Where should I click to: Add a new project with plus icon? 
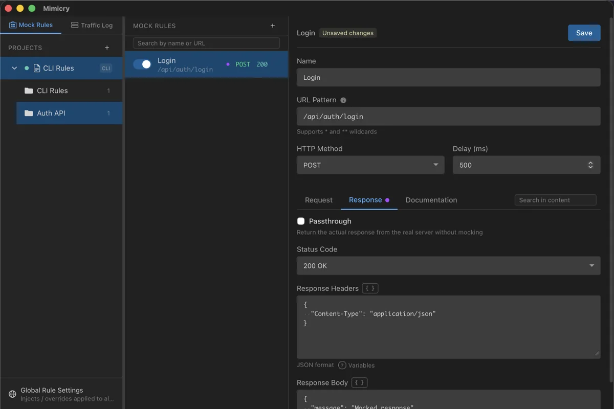tap(107, 48)
